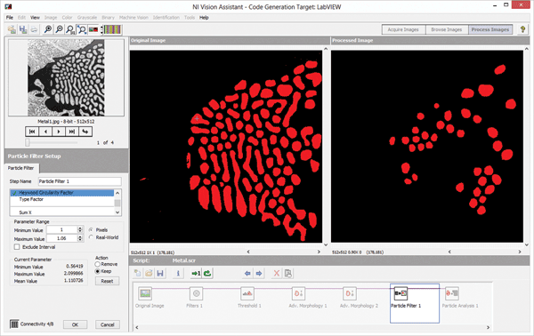
Task: Click the Zoom Out magnifier icon
Action: (x=60, y=29)
